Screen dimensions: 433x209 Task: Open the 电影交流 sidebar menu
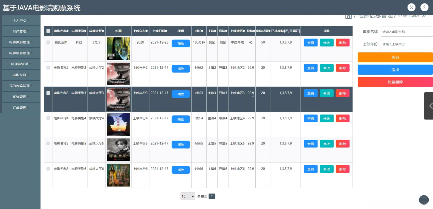[x=21, y=75]
